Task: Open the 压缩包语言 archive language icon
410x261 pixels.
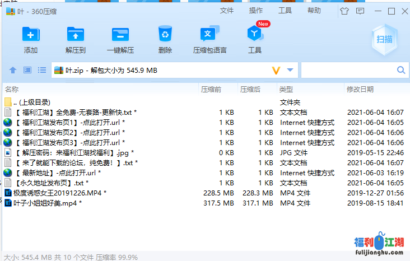Action: [x=209, y=35]
